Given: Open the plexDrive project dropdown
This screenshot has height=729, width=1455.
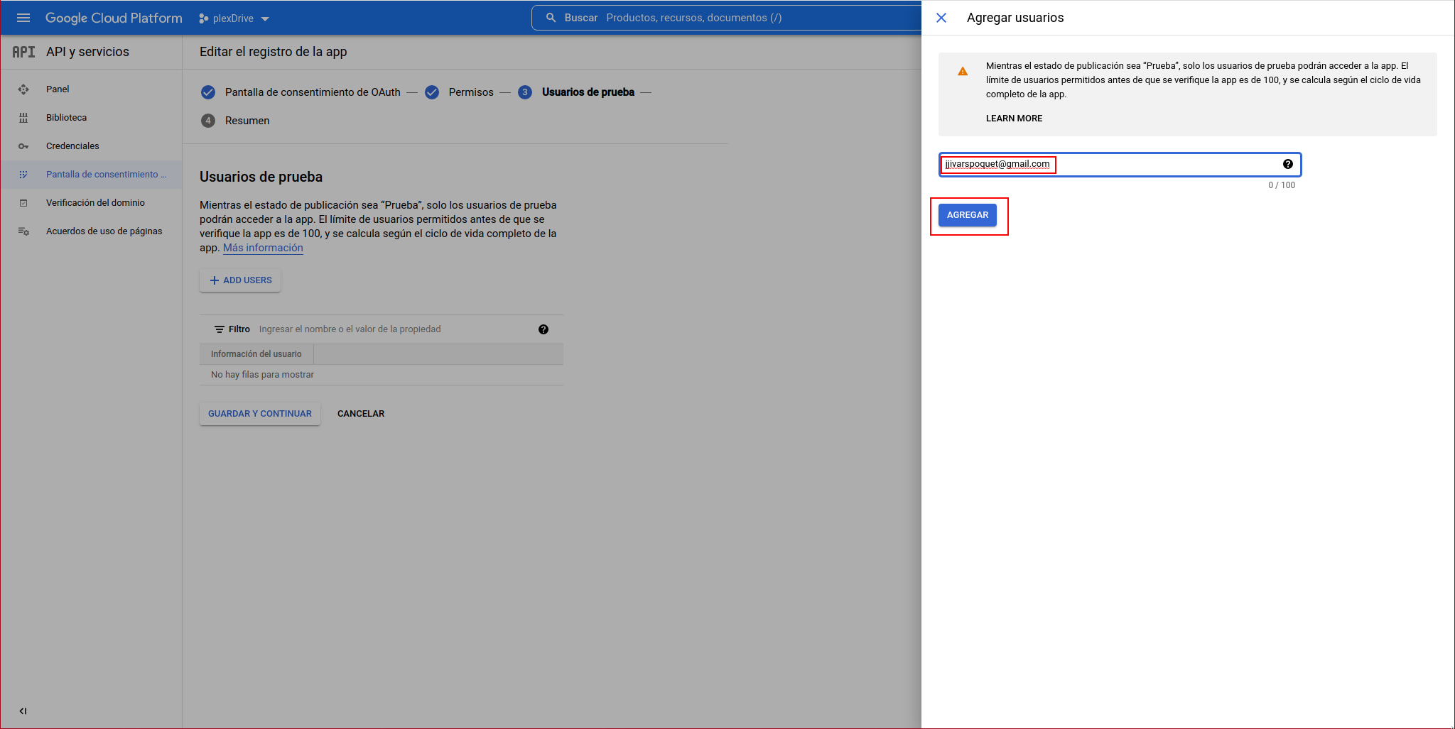Looking at the screenshot, I should [234, 18].
